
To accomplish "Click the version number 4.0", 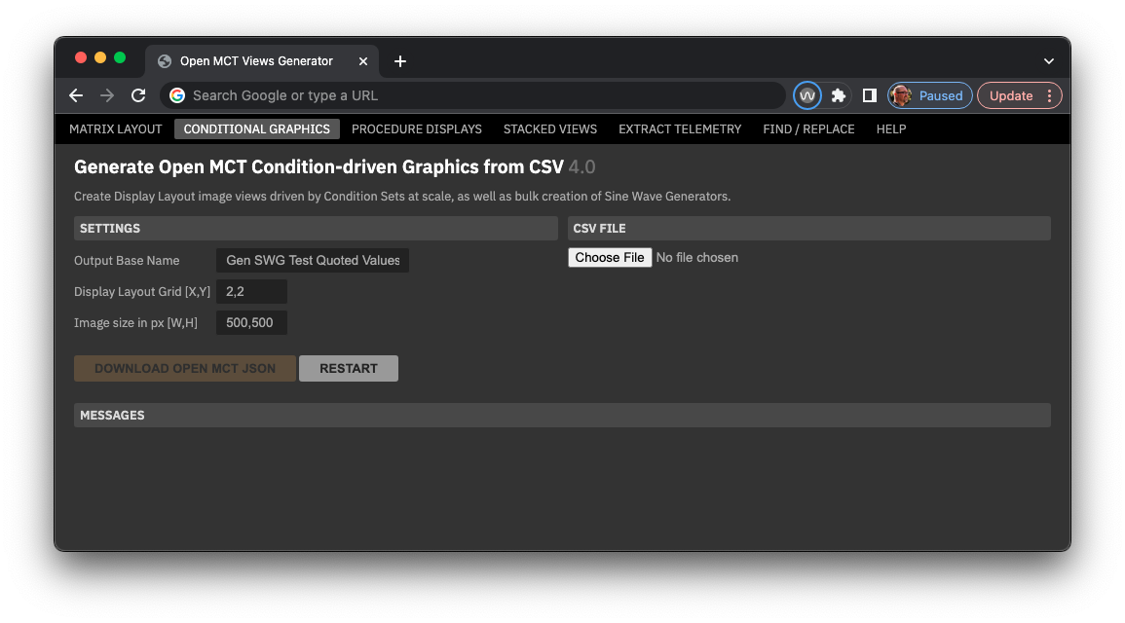I will tap(581, 167).
